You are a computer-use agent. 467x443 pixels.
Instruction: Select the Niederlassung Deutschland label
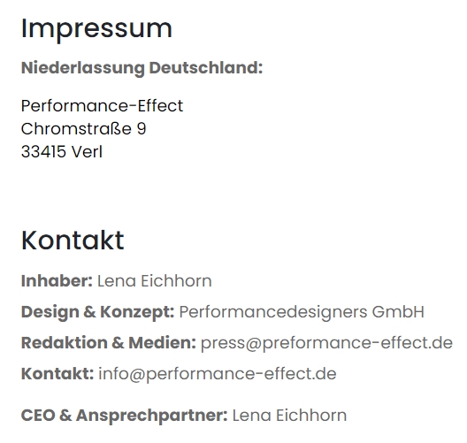pyautogui.click(x=142, y=68)
